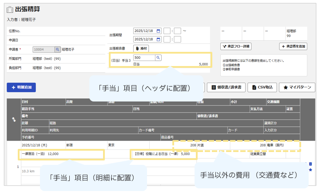The image size is (318, 195).
Task: Open the 領収書/請求書 toolbar button
Action: (x=226, y=87)
